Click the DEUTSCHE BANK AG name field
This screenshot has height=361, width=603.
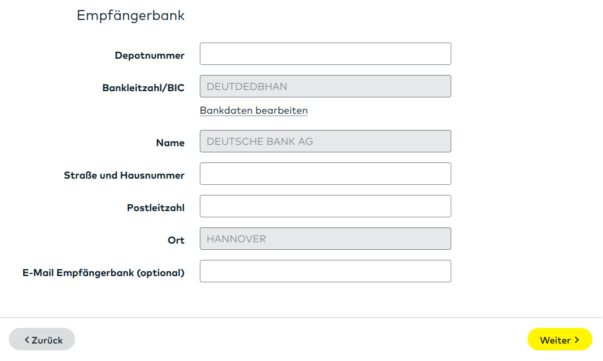click(x=325, y=141)
